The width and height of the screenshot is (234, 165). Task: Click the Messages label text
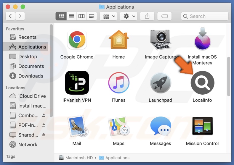tap(161, 143)
